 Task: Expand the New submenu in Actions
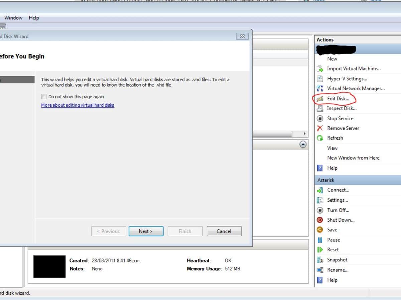click(332, 59)
